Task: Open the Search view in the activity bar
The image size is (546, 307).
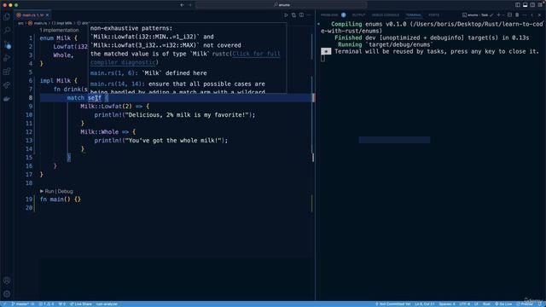Action: pos(7,31)
